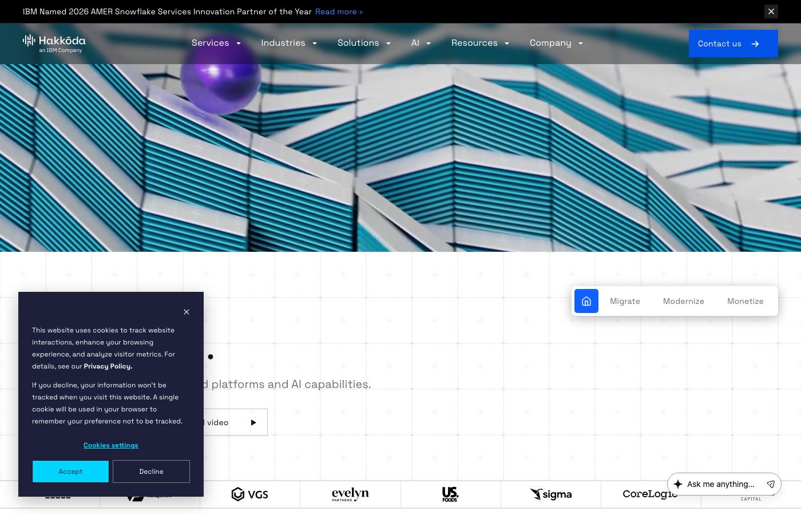
Task: Close the cookie consent popup
Action: pyautogui.click(x=187, y=312)
